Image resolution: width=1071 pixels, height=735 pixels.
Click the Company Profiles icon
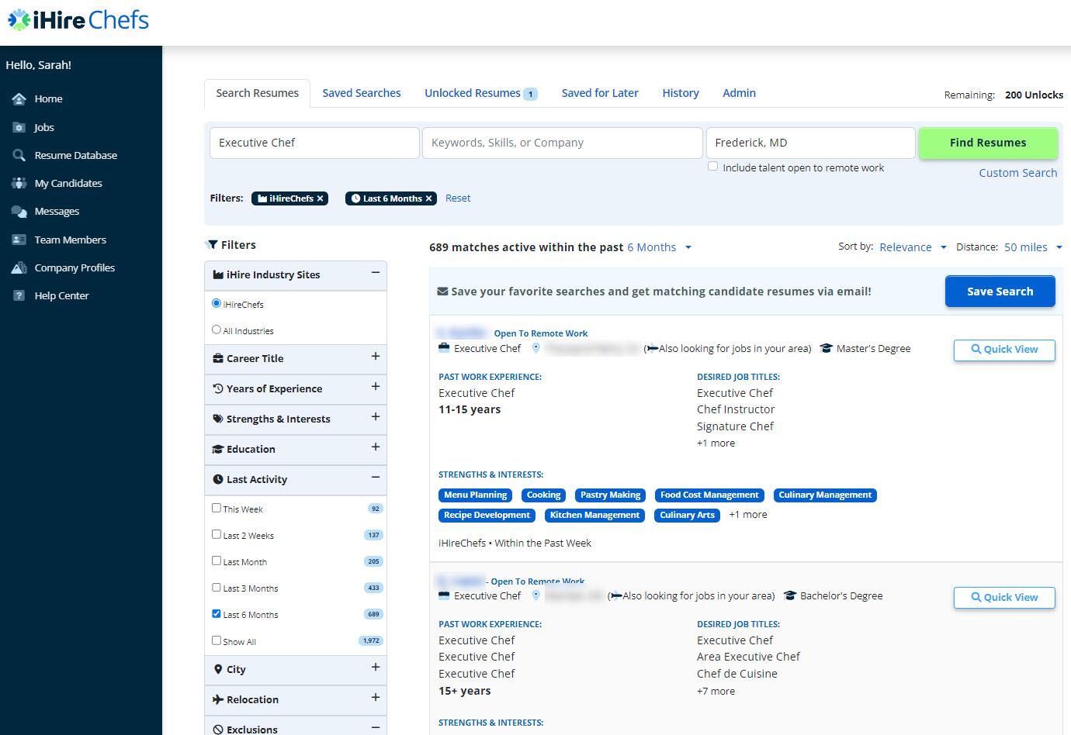pyautogui.click(x=19, y=267)
